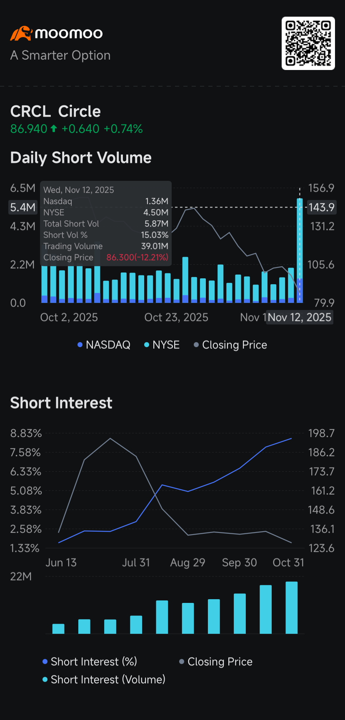Toggle Closing Price legend under Short Interest

pyautogui.click(x=216, y=662)
